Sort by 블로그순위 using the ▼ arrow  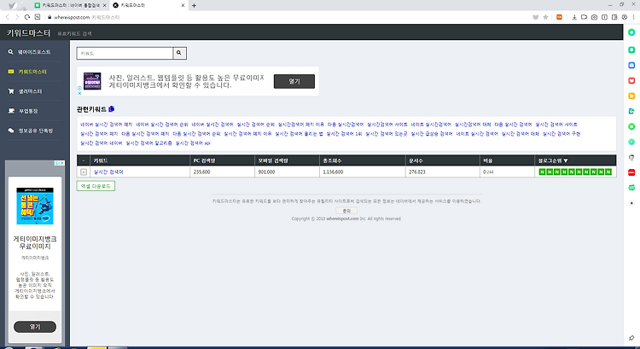pyautogui.click(x=566, y=160)
